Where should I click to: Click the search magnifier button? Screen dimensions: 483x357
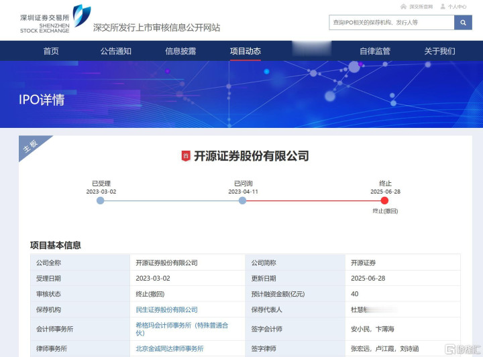pos(463,23)
